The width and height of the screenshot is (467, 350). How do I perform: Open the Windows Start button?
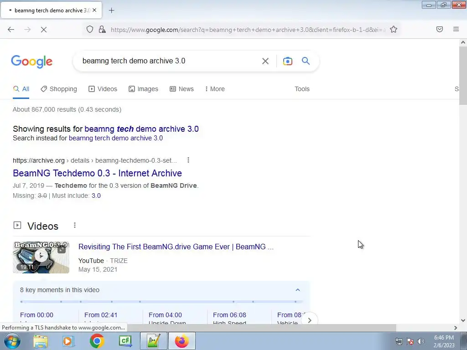coord(12,341)
